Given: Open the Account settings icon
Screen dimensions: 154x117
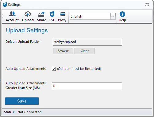Looking at the screenshot, I should point(12,14).
